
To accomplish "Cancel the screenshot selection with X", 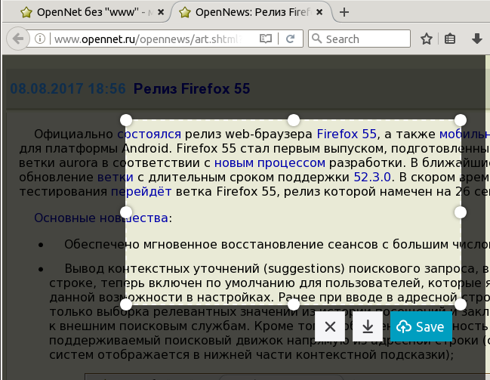I will 330,326.
